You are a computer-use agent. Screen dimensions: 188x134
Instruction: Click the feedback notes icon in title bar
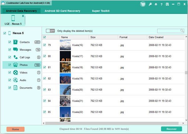167,4
